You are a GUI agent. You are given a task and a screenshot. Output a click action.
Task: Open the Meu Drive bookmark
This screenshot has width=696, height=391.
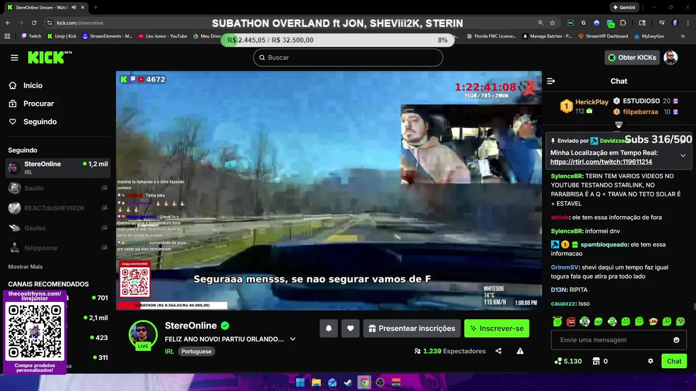click(x=207, y=36)
